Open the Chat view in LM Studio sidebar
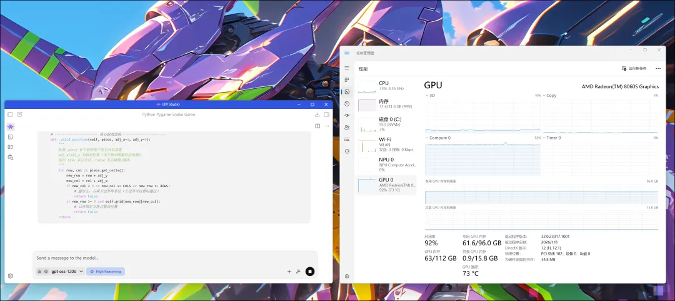675x301 pixels. [11, 127]
